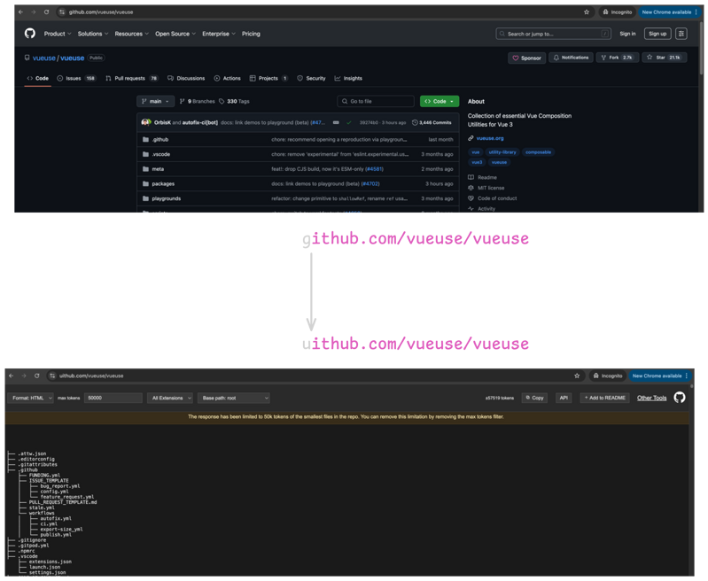Viewport: 708px width, 581px height.
Task: Click the GitHub Octocat logo in the GitHub window
Action: (30, 34)
